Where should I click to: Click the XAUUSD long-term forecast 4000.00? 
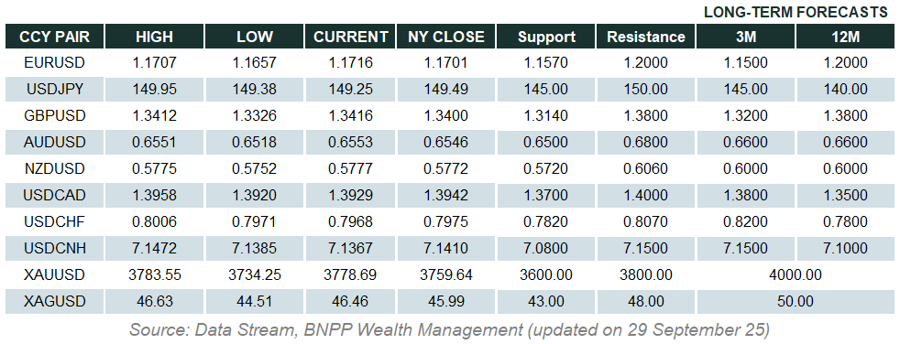coord(795,274)
